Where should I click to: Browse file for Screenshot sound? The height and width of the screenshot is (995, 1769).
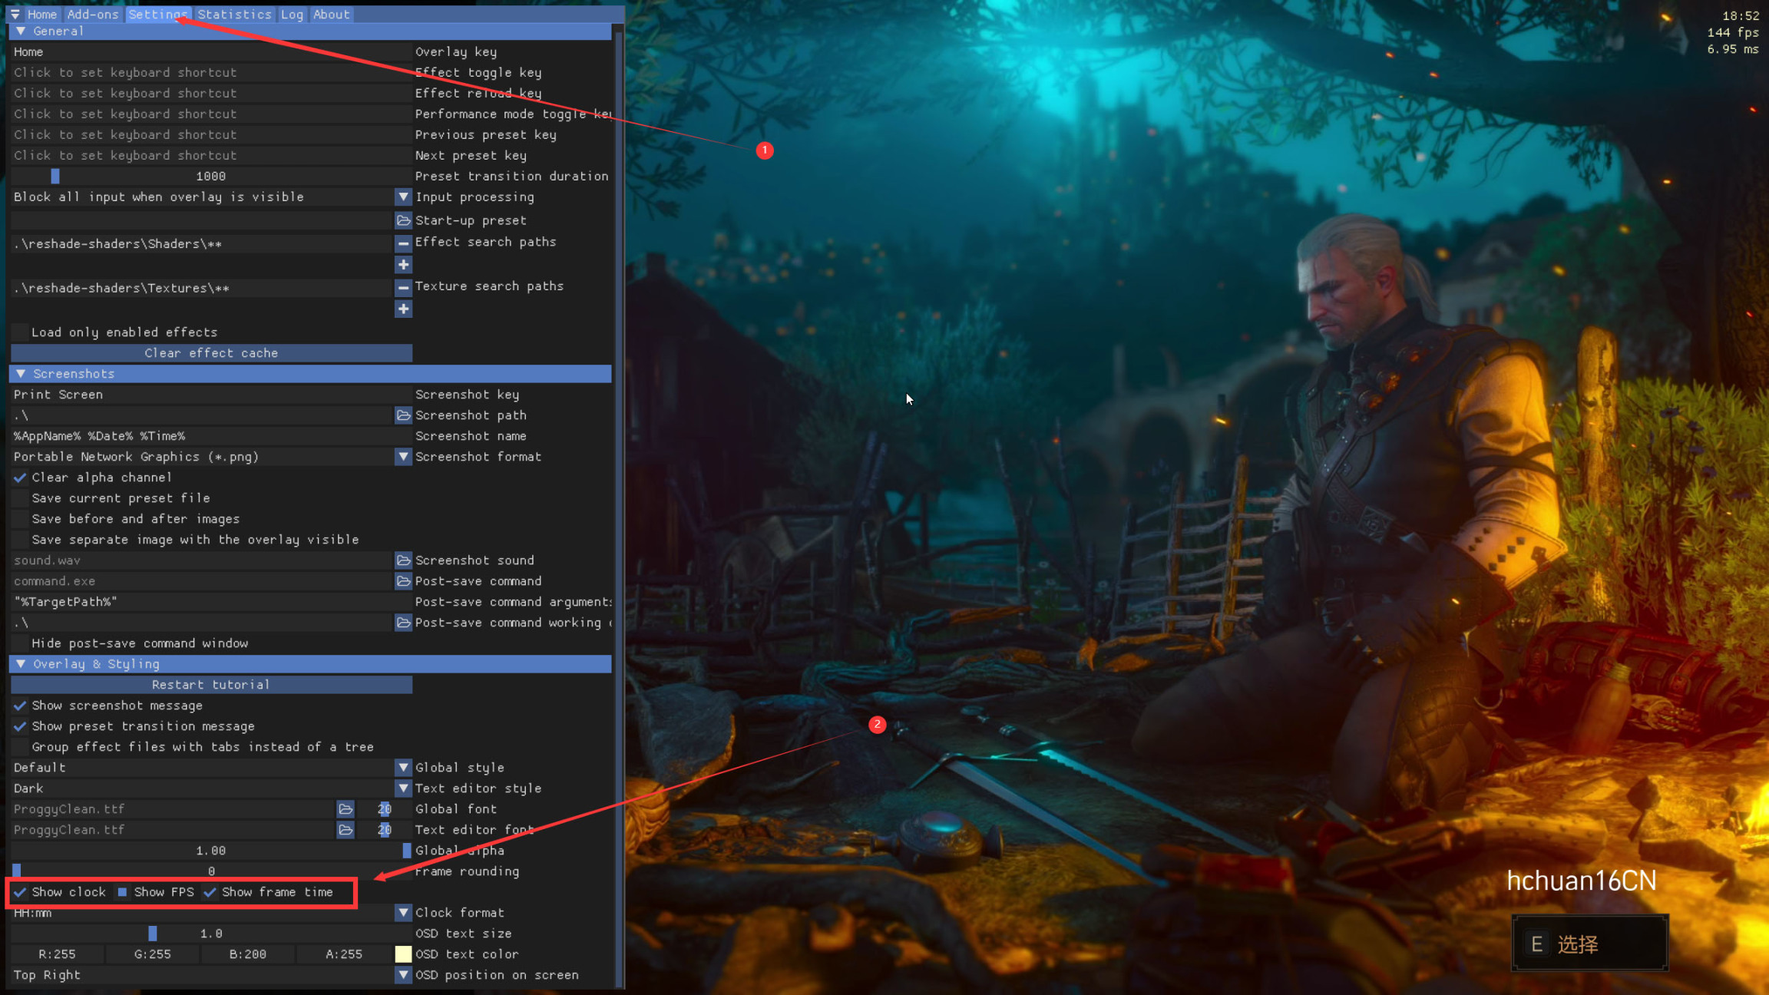coord(403,560)
